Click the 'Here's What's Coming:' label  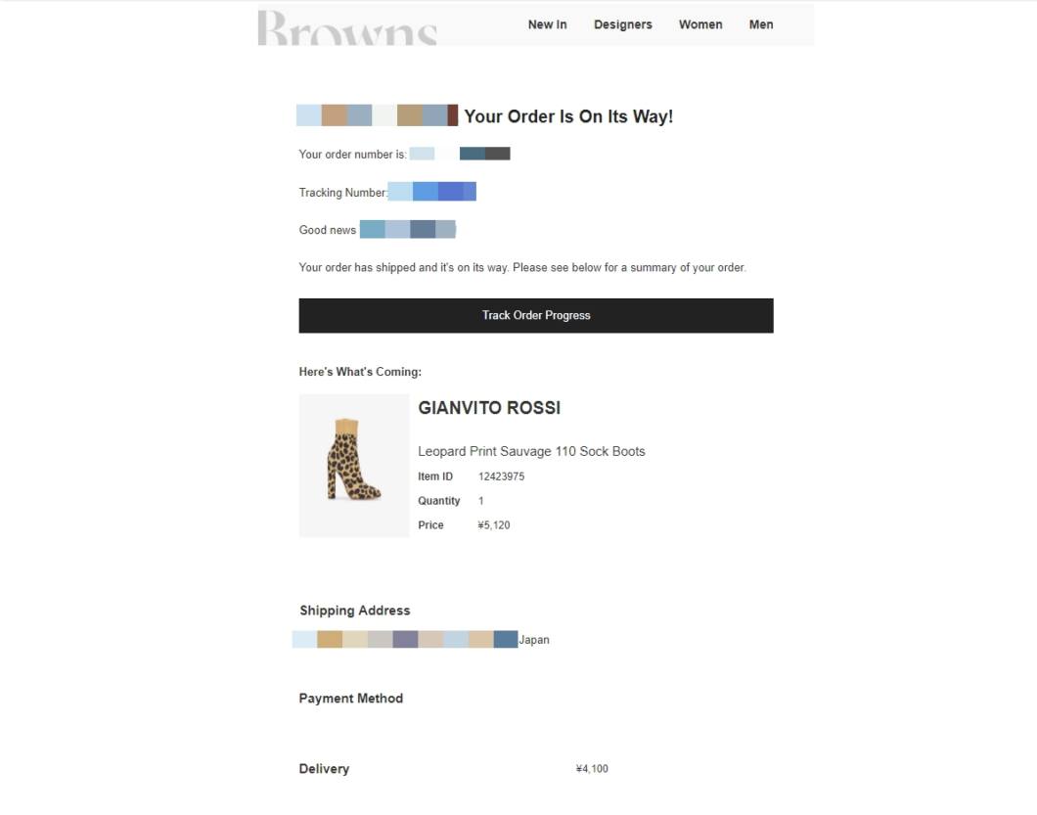click(360, 372)
